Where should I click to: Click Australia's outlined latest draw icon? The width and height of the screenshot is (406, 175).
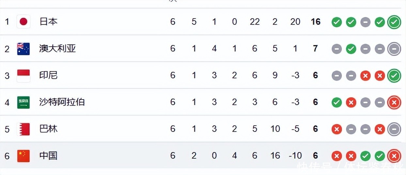(x=394, y=49)
